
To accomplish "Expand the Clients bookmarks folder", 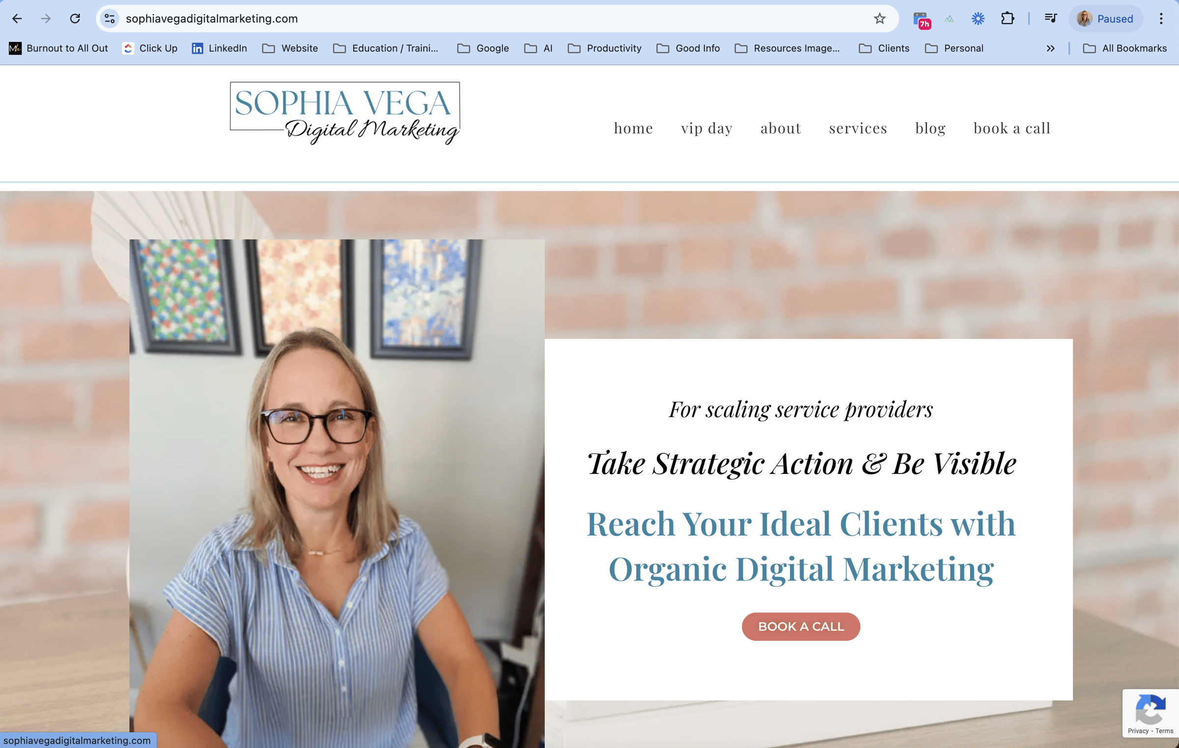I will click(x=884, y=48).
